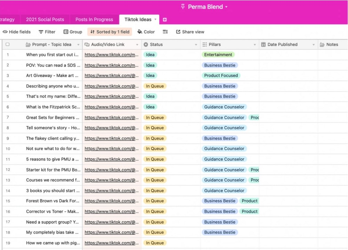Image resolution: width=348 pixels, height=250 pixels.
Task: Open the TikTok link in row 4
Action: coord(111,86)
